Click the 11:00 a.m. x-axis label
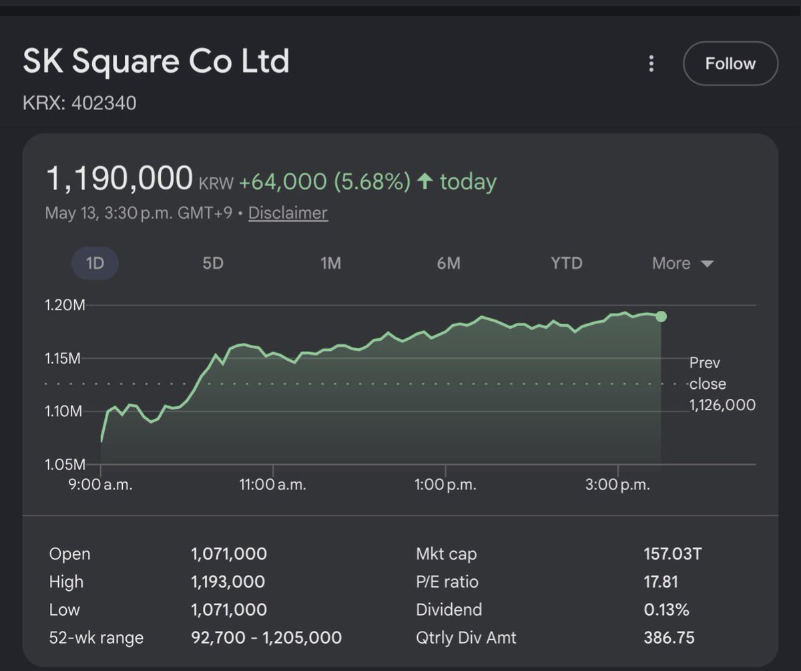Viewport: 801px width, 671px height. (x=272, y=485)
